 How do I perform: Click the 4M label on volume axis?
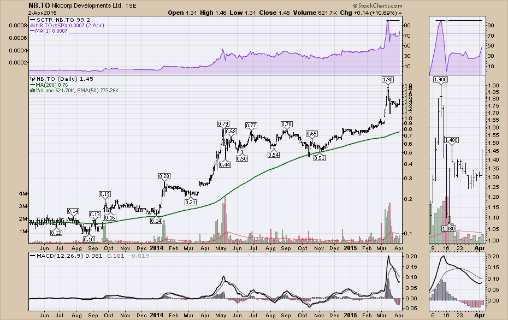(x=23, y=194)
